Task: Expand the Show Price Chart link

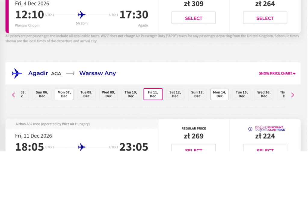Action: click(x=277, y=73)
